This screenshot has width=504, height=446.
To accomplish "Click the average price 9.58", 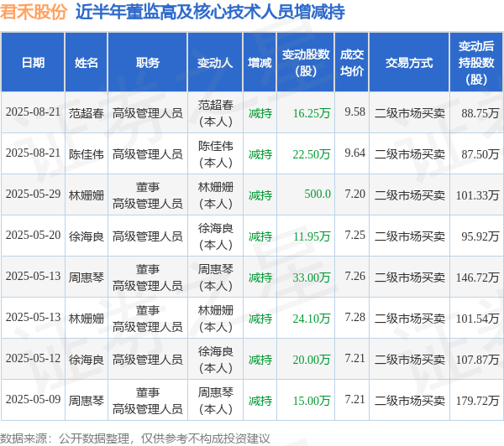I will point(354,111).
